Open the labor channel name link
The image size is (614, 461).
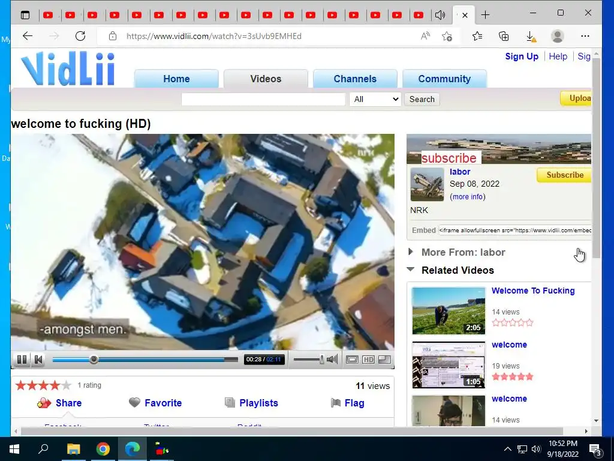click(460, 172)
